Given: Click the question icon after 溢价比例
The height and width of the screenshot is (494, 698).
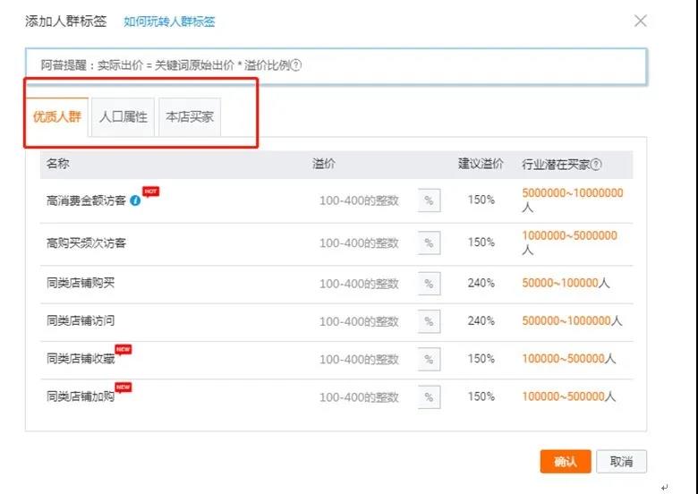Looking at the screenshot, I should coord(296,65).
